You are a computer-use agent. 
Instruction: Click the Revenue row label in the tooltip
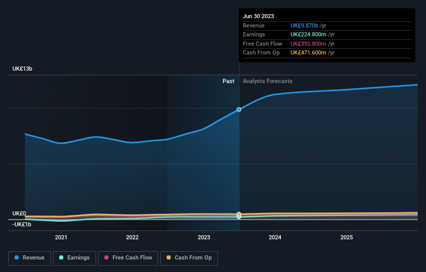point(254,25)
